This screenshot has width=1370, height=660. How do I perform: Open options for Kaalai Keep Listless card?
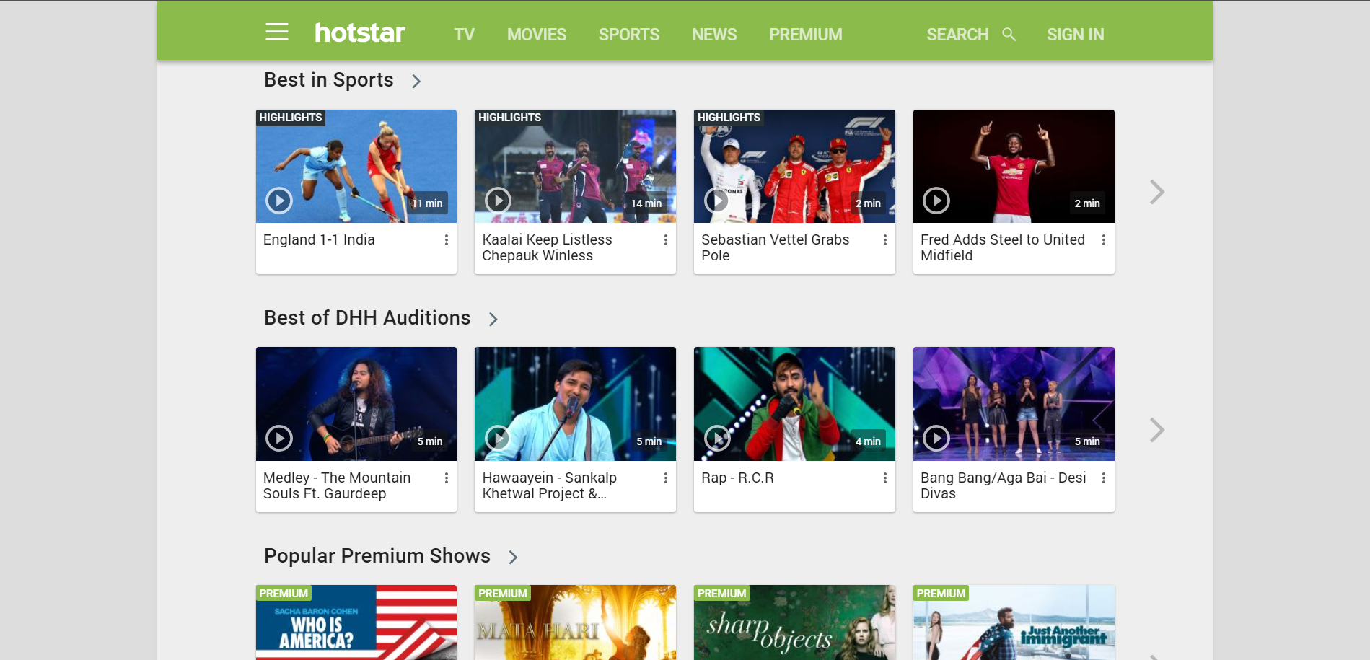tap(666, 240)
